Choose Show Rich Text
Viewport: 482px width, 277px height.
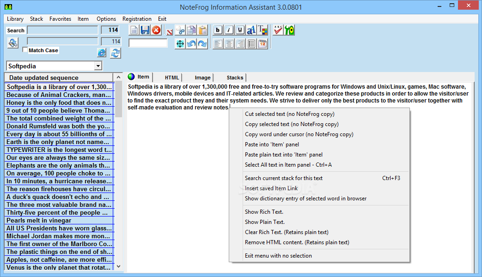tap(319, 211)
